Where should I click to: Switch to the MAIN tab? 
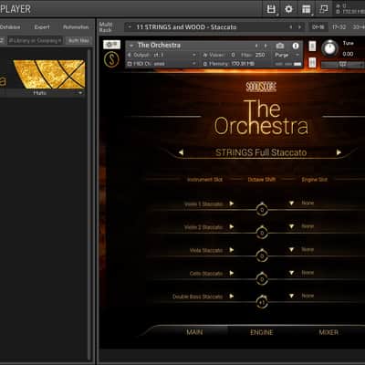coord(194,332)
